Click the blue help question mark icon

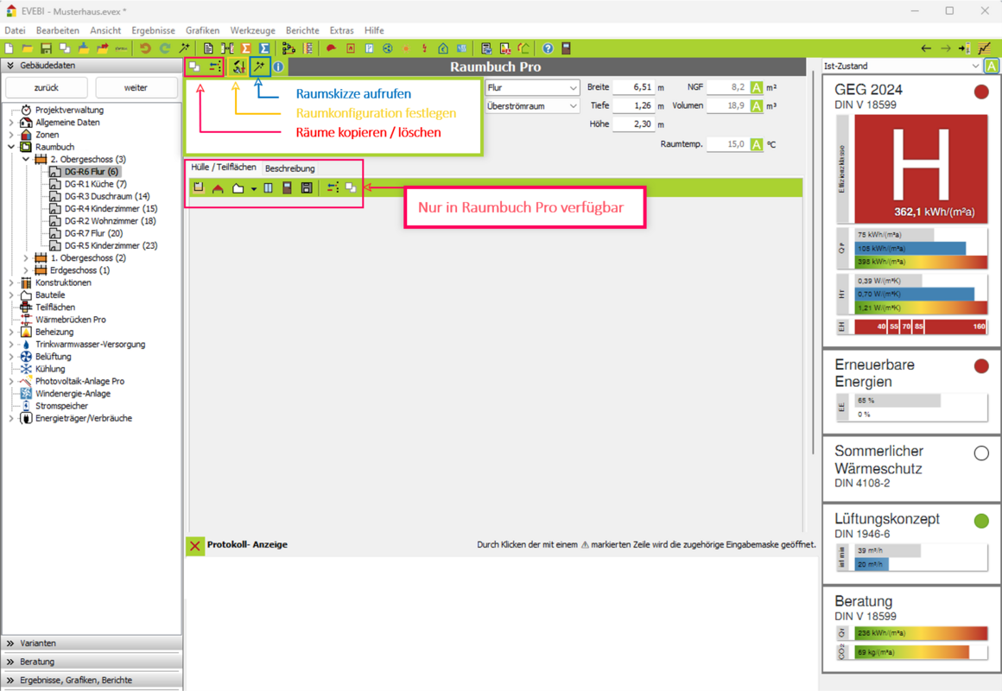pyautogui.click(x=548, y=49)
